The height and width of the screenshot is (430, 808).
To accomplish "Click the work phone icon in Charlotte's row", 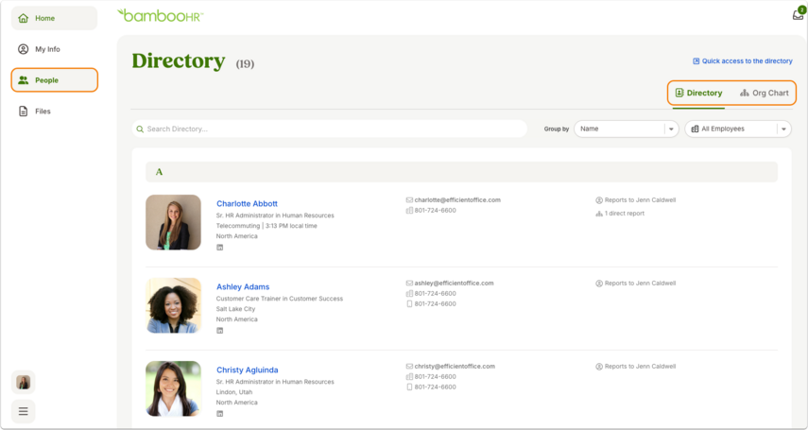I will 409,211.
